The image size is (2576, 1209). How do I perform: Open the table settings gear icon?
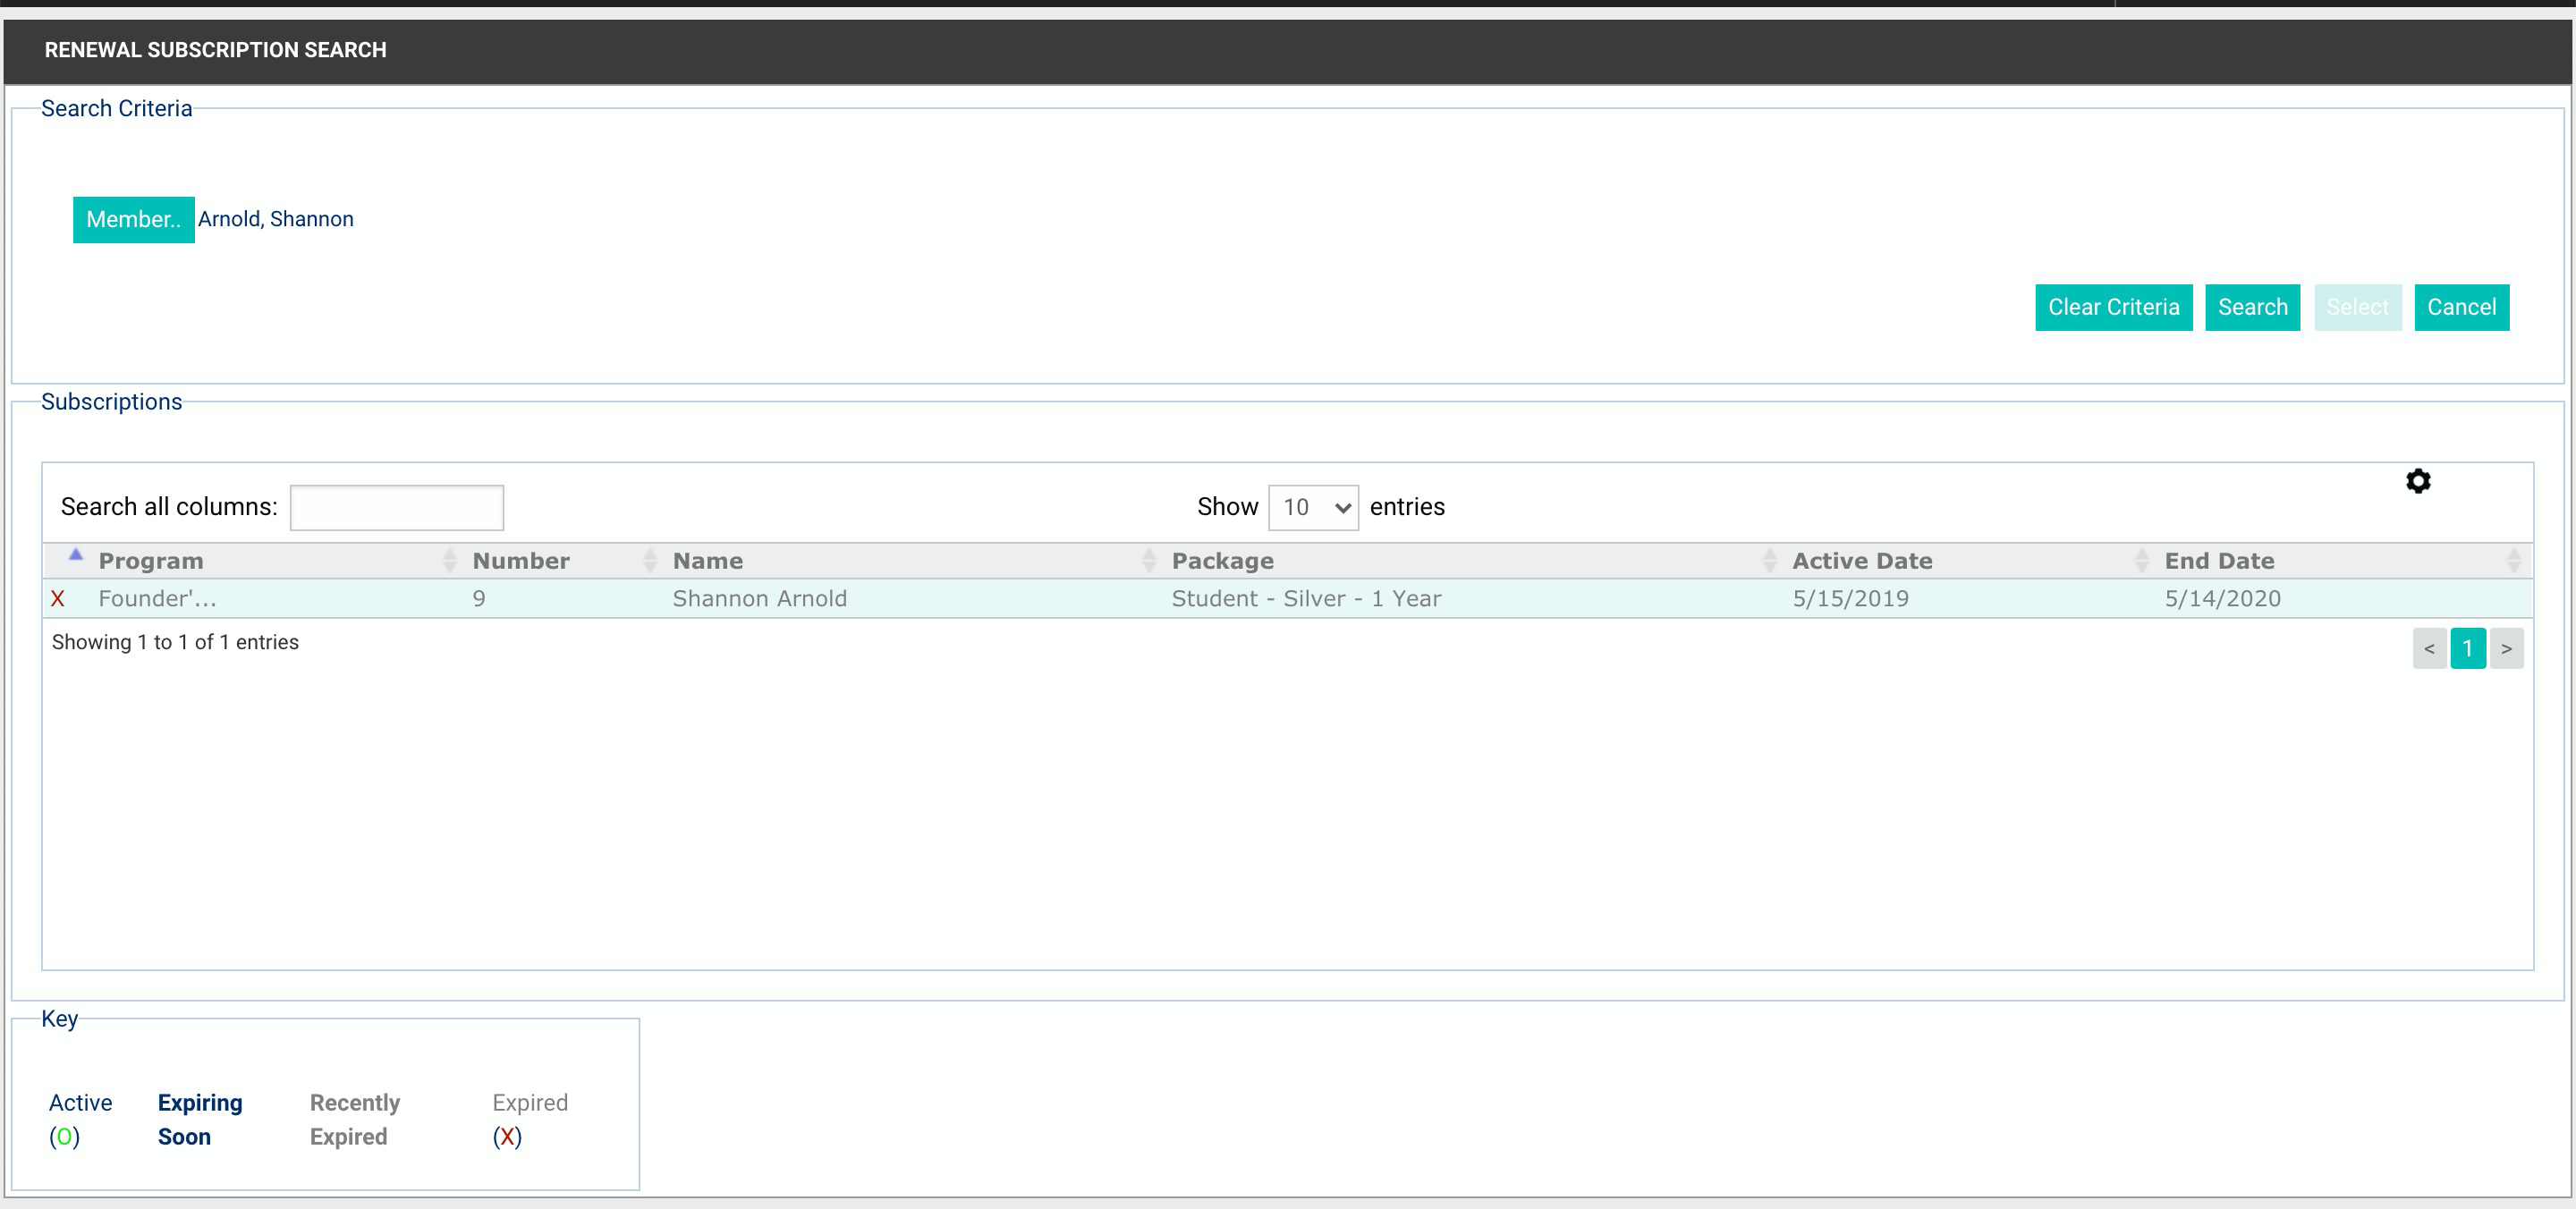coord(2418,481)
